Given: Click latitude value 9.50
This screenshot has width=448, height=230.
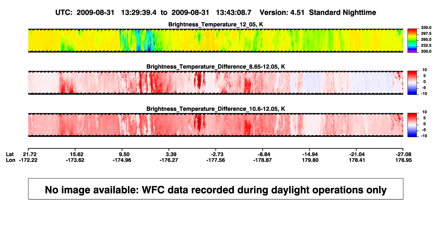Looking at the screenshot, I should (x=124, y=154).
